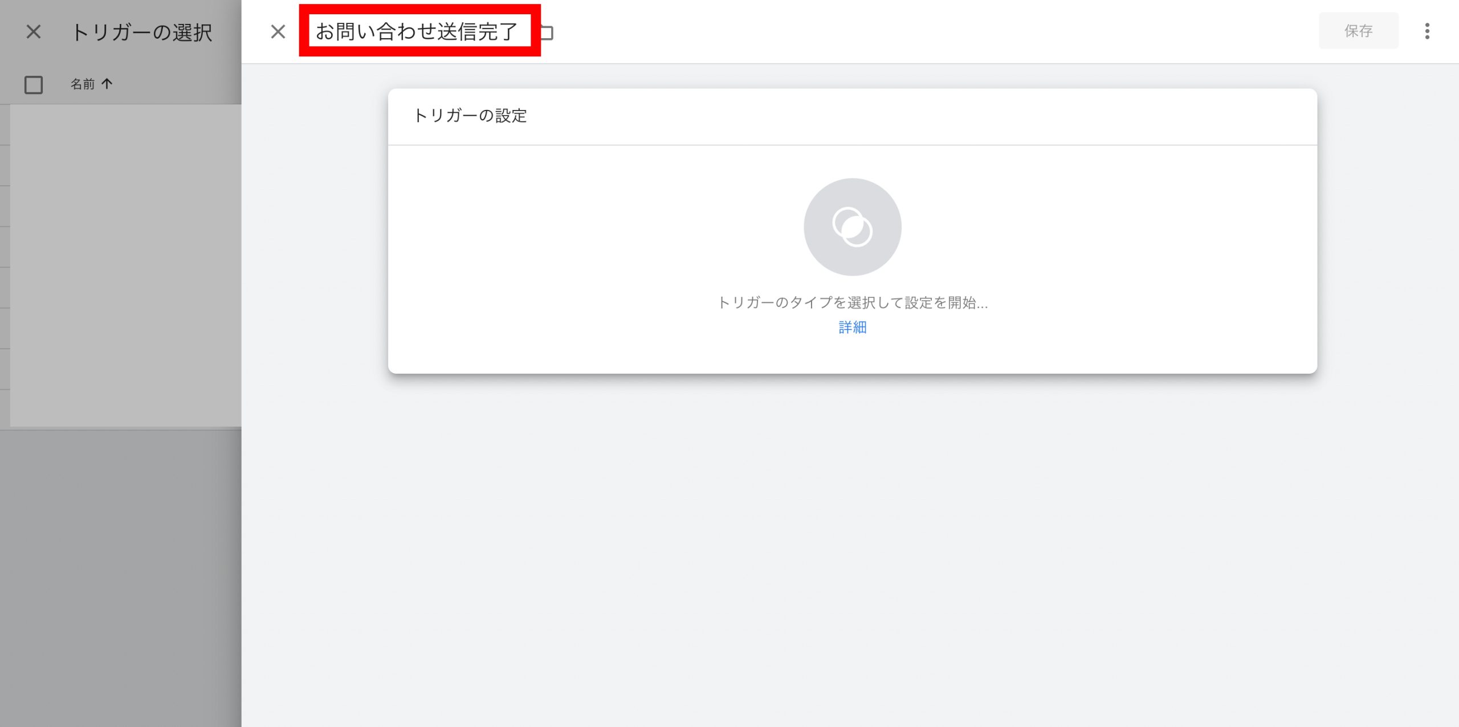1459x727 pixels.
Task: Click empty white space inside the trigger settings card
Action: pyautogui.click(x=570, y=256)
